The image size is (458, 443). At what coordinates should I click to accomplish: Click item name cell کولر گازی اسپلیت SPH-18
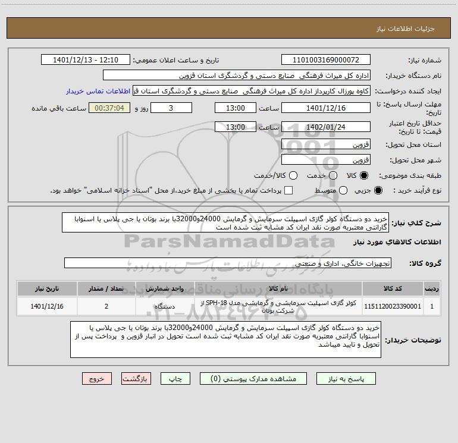click(x=278, y=307)
